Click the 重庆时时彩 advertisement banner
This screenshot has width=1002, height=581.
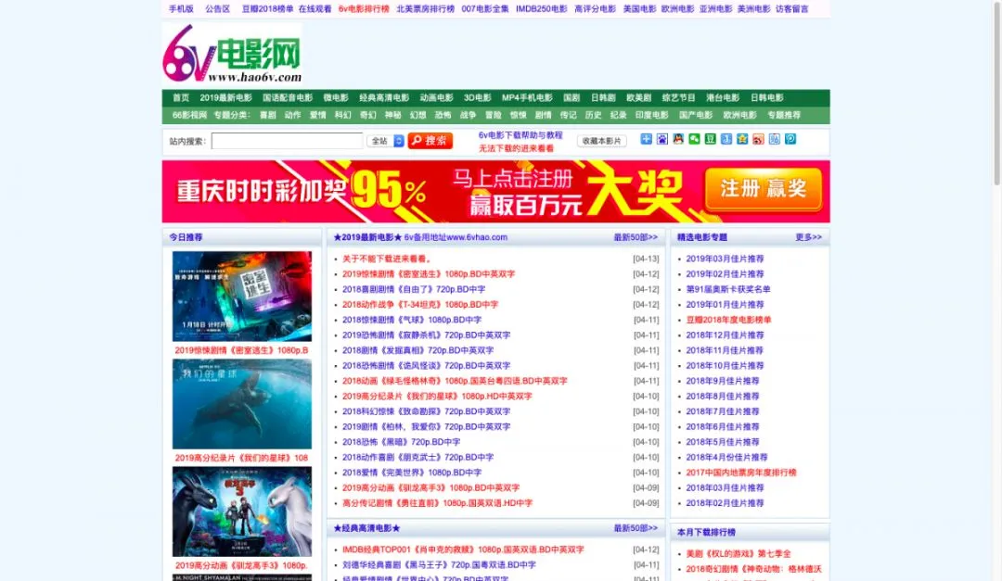495,192
